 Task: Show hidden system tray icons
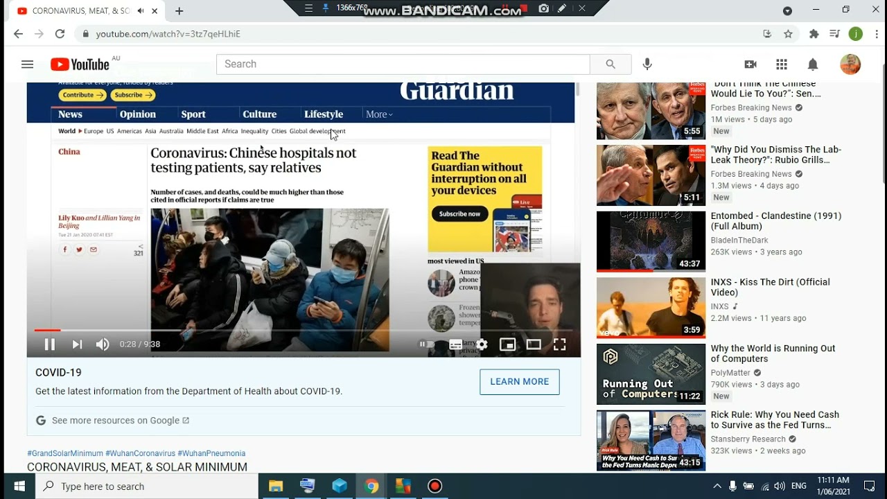717,487
